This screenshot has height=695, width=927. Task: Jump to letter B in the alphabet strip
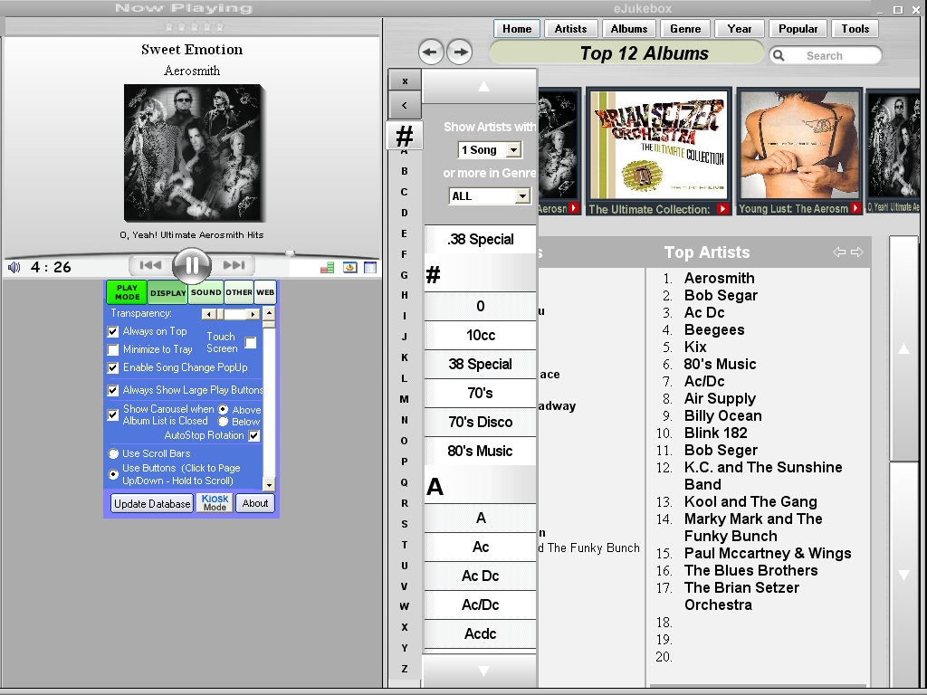click(x=405, y=171)
